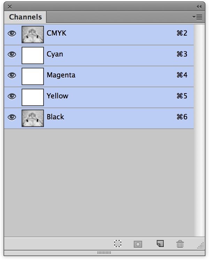This screenshot has width=209, height=261.
Task: Toggle Cyan channel visibility eye
Action: (12, 54)
